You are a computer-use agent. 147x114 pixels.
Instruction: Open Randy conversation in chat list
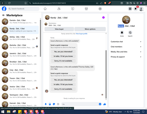click(x=20, y=30)
